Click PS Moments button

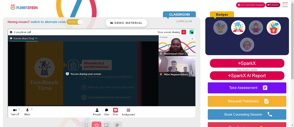click(x=273, y=5)
